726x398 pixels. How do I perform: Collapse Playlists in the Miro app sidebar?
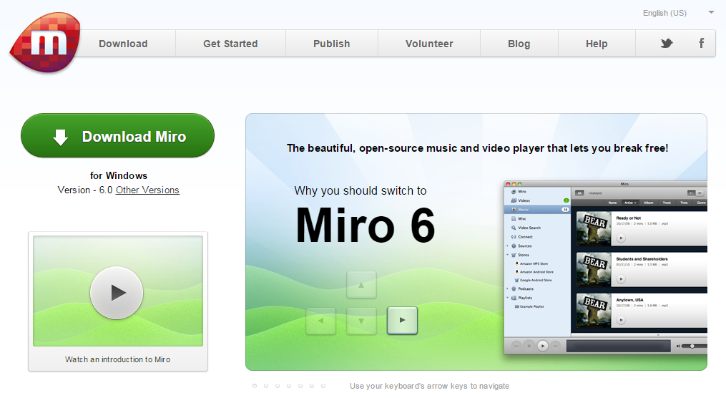point(508,298)
